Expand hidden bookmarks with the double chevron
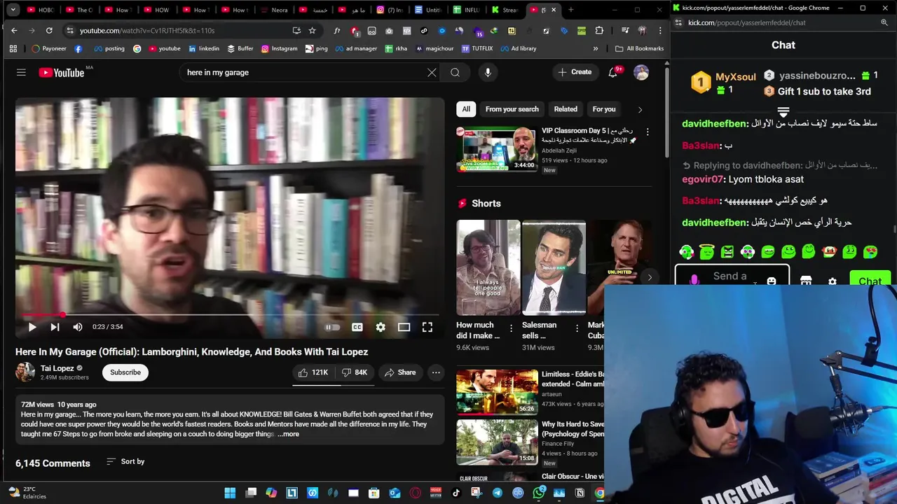The image size is (897, 504). point(596,48)
